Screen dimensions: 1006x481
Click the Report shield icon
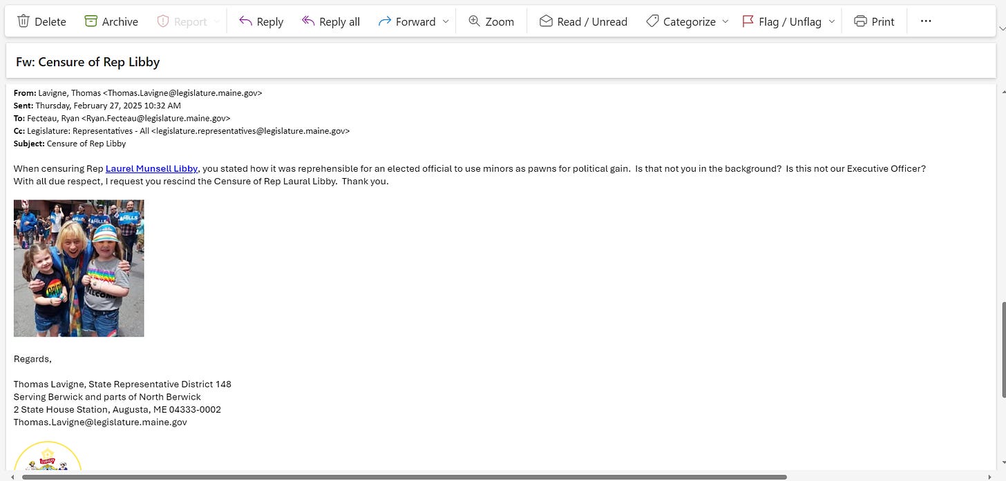click(x=163, y=21)
